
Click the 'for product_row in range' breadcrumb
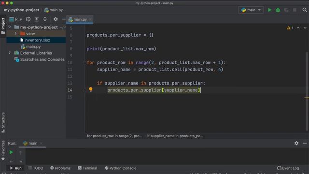tap(114, 136)
